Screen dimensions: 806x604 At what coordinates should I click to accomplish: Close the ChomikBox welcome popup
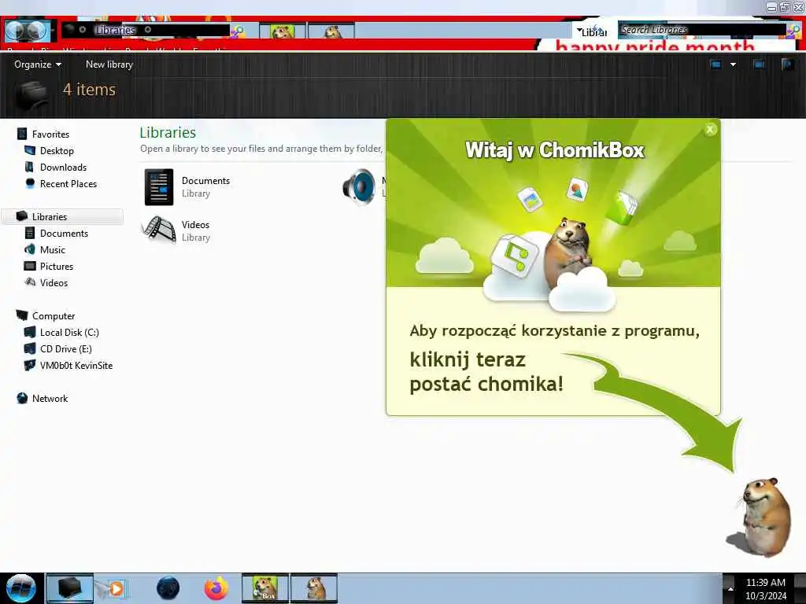(x=710, y=130)
